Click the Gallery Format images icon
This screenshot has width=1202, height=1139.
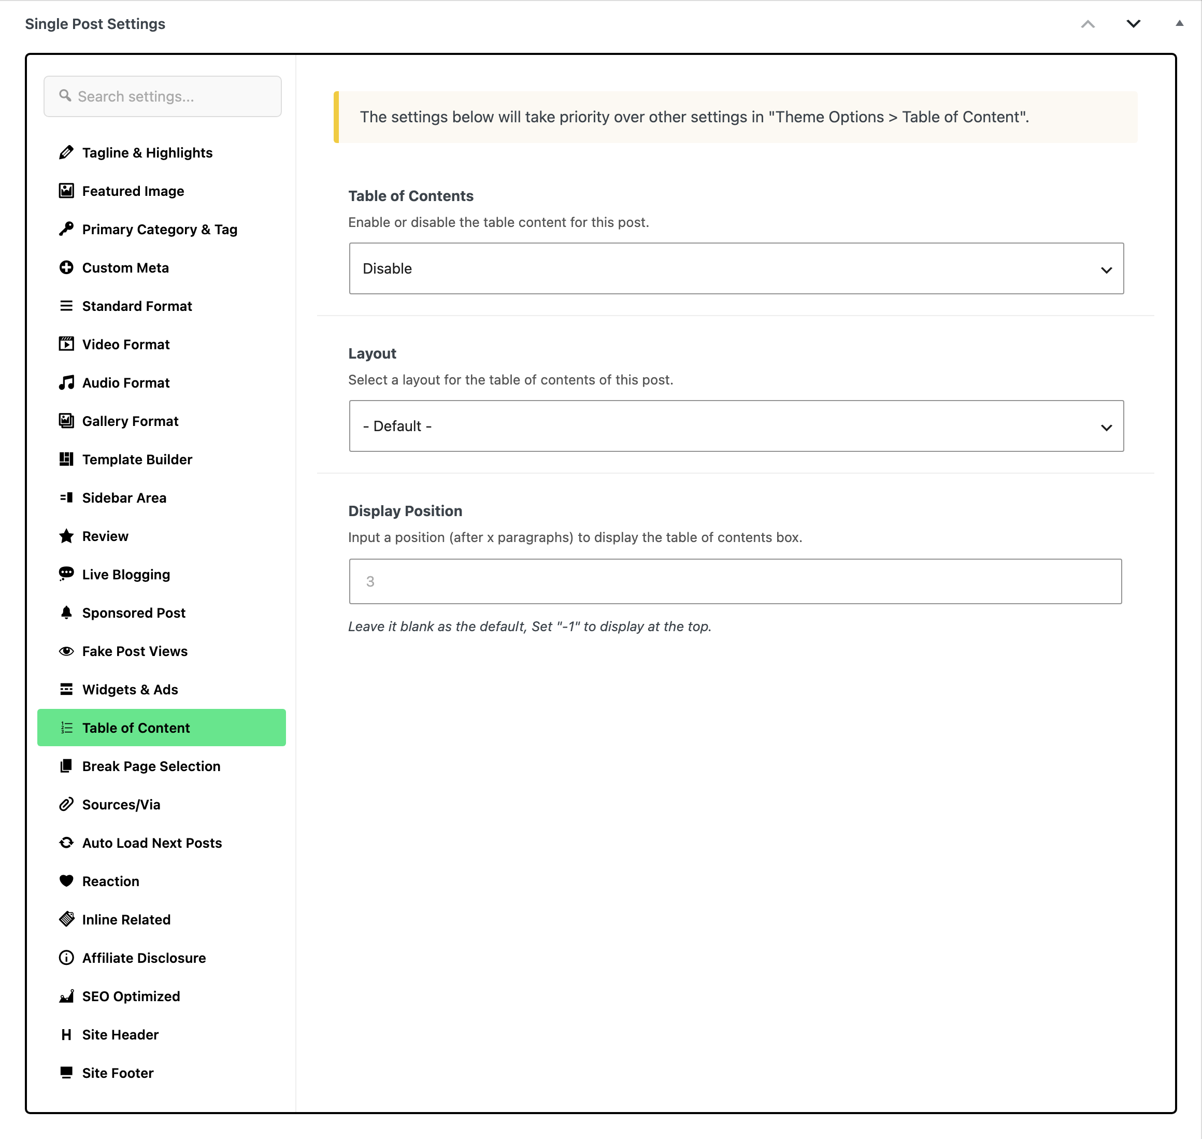pos(66,421)
